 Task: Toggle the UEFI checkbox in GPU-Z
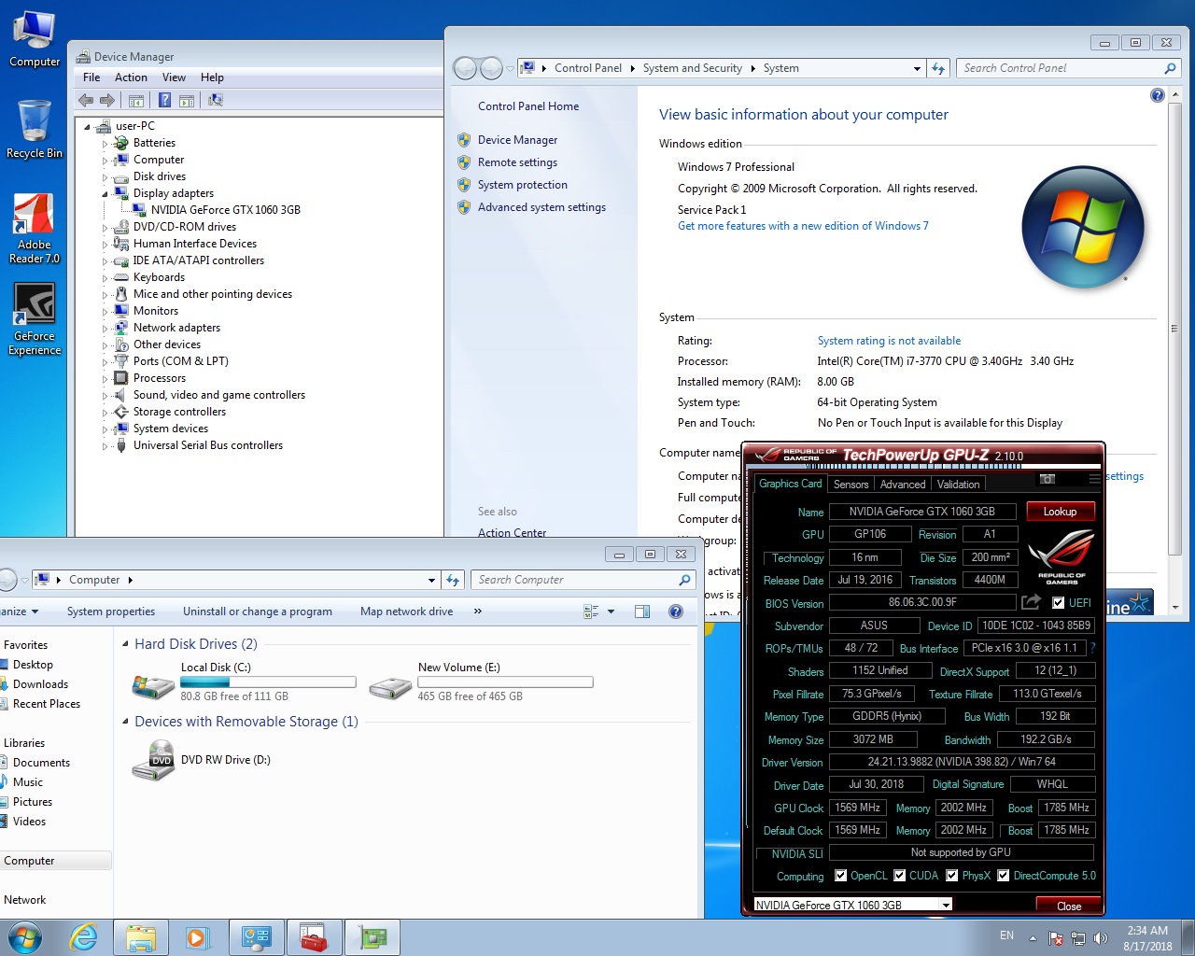[1058, 603]
